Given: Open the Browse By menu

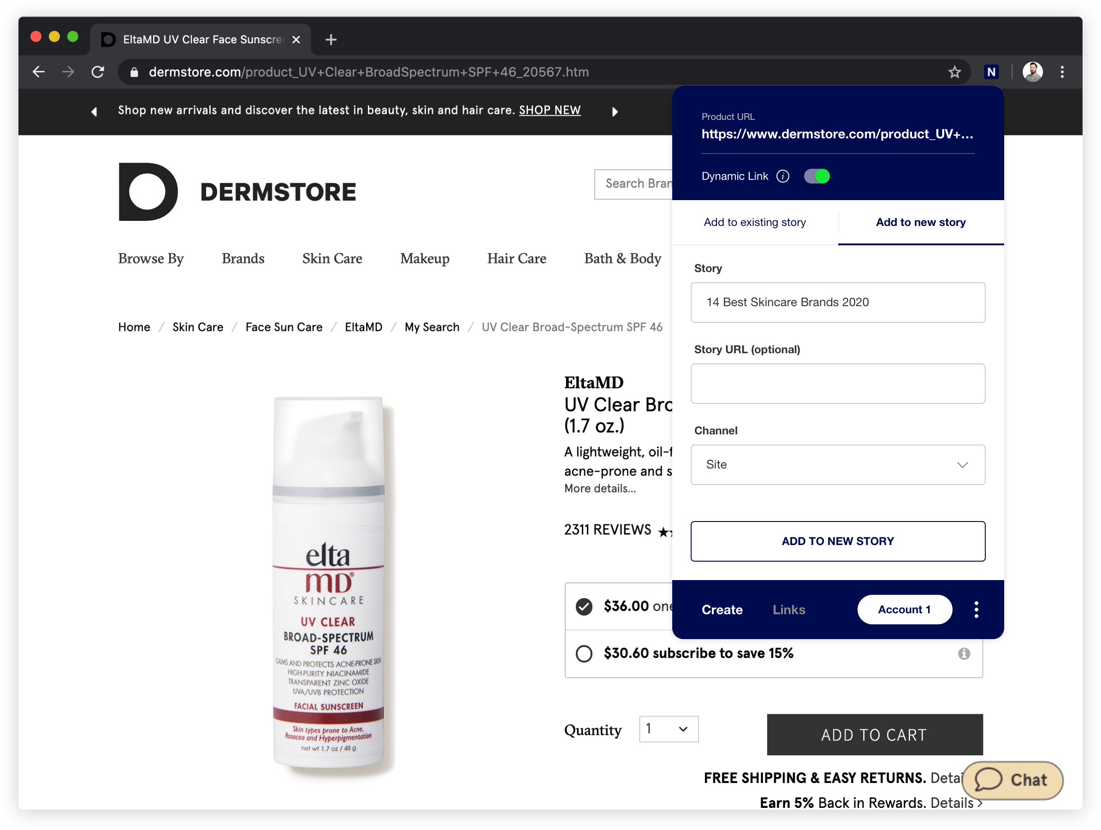Looking at the screenshot, I should coord(151,258).
